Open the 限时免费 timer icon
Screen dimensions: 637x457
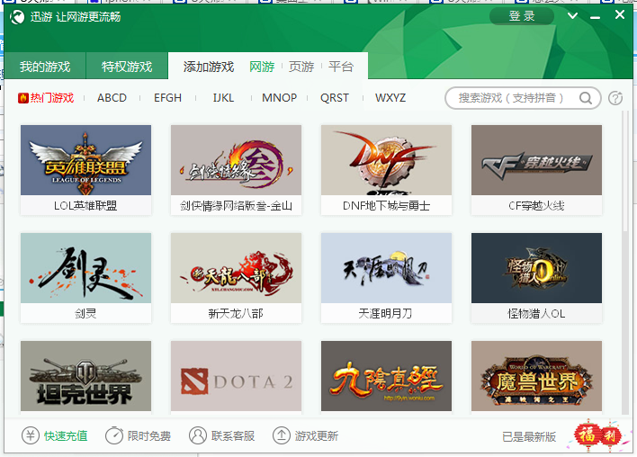[113, 435]
